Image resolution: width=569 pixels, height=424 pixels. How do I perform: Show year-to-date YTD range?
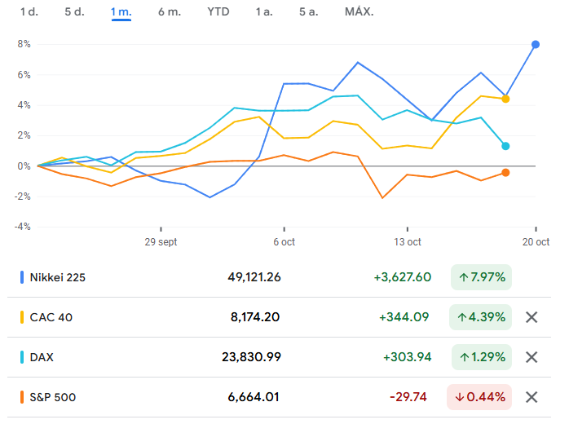tap(218, 12)
